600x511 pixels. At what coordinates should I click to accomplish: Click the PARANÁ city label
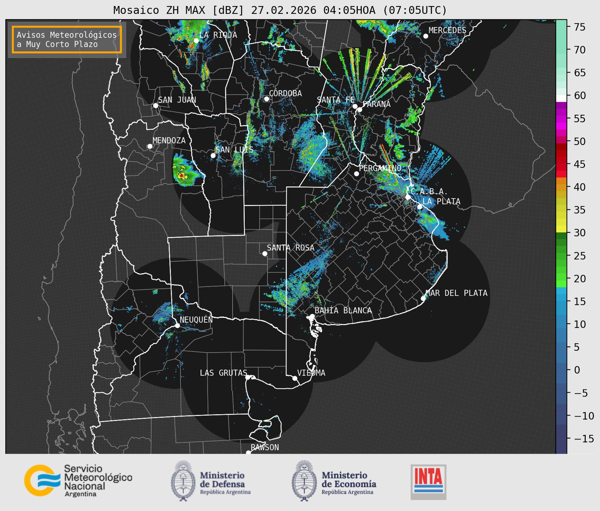point(376,104)
